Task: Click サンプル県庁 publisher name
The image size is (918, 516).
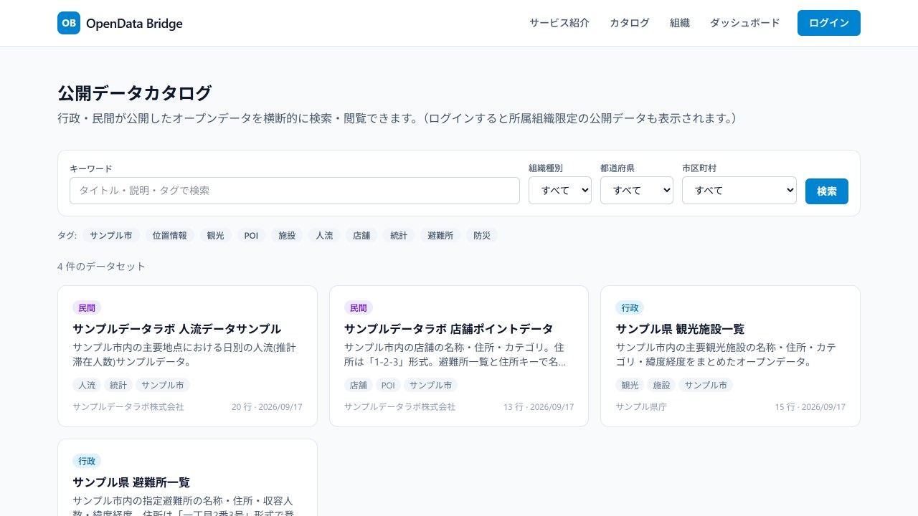Action: [x=641, y=406]
